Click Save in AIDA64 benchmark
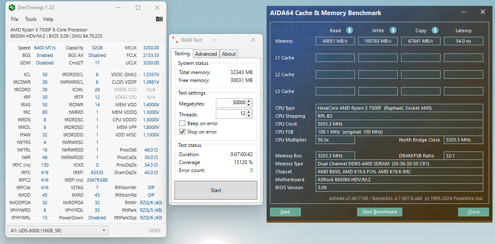 click(285, 212)
